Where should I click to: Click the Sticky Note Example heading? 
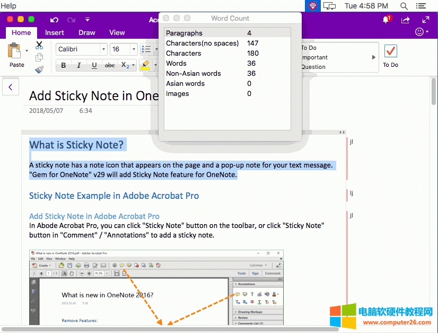pos(114,196)
